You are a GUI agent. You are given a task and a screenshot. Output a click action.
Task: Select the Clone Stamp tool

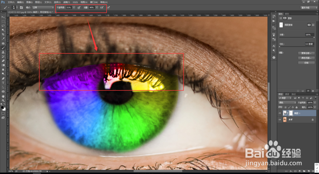pyautogui.click(x=3, y=52)
